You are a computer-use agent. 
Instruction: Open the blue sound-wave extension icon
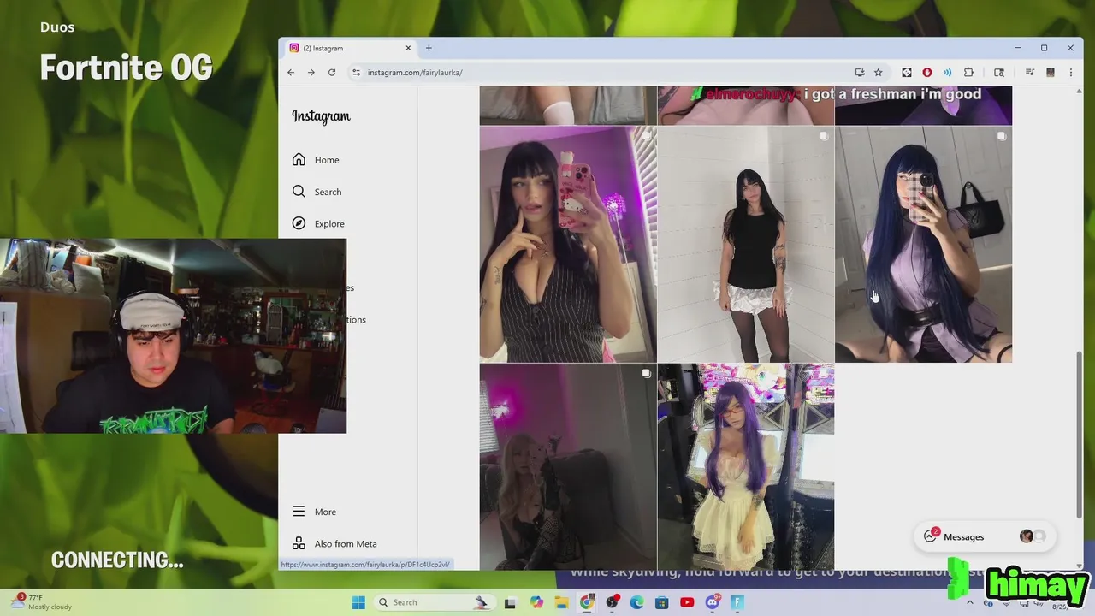948,73
